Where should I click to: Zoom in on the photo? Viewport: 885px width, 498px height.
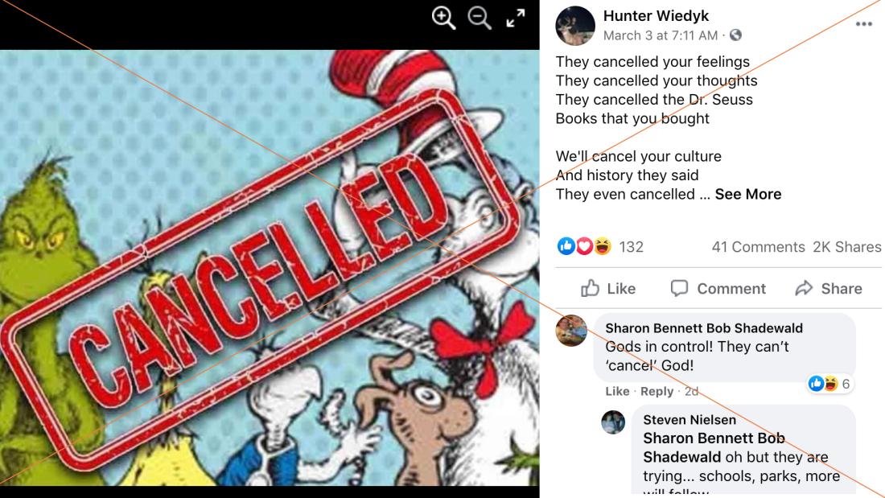point(443,18)
